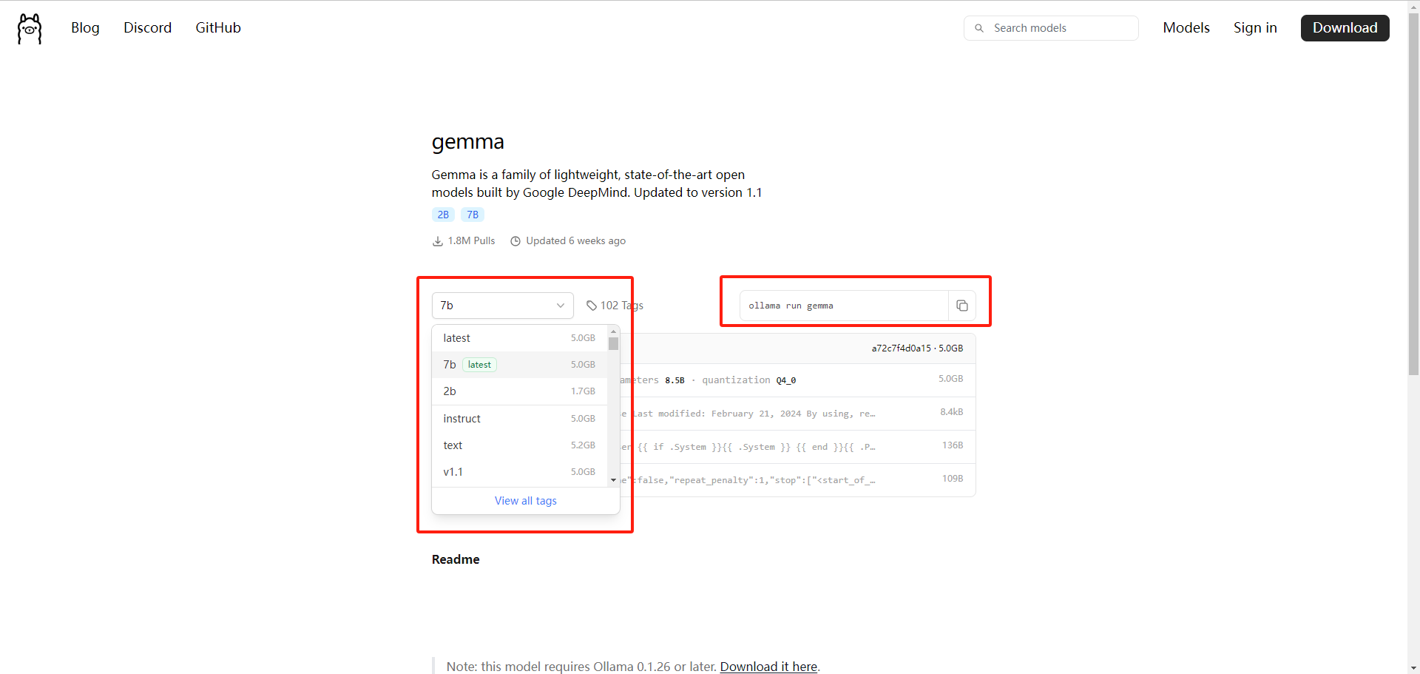
Task: Click Sign in
Action: click(x=1255, y=27)
